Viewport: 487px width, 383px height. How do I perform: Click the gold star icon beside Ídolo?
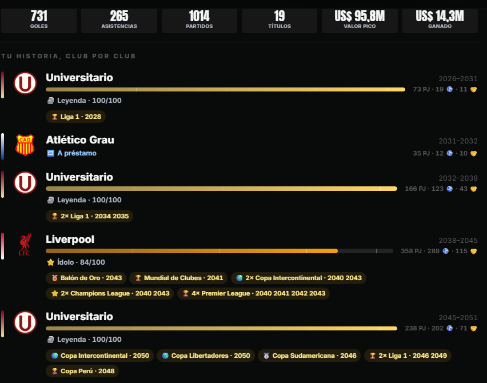51,262
